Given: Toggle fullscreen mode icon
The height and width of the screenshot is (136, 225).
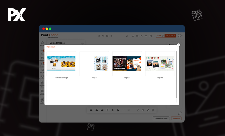Looking at the screenshot, I should (127, 36).
